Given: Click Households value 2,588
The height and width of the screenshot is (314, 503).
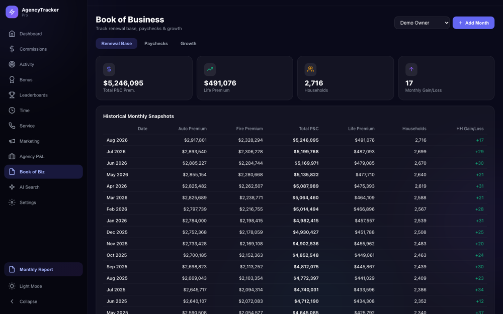Looking at the screenshot, I should 420,197.
